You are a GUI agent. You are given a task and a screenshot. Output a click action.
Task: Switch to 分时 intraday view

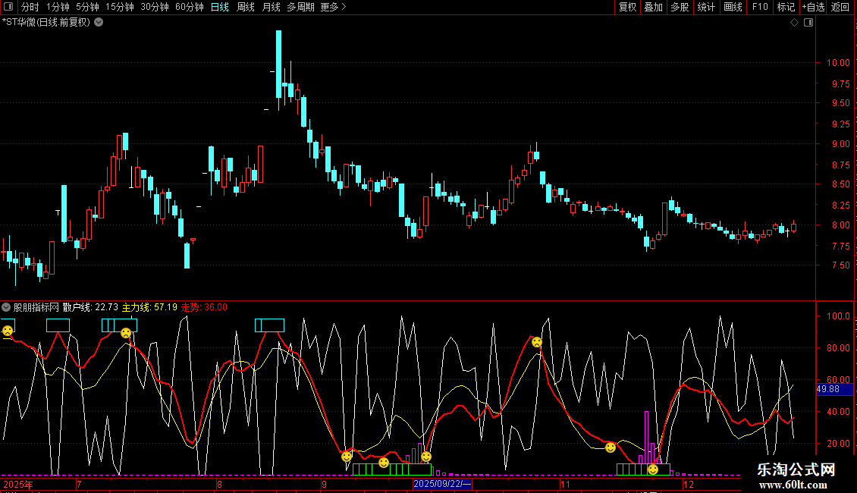30,7
